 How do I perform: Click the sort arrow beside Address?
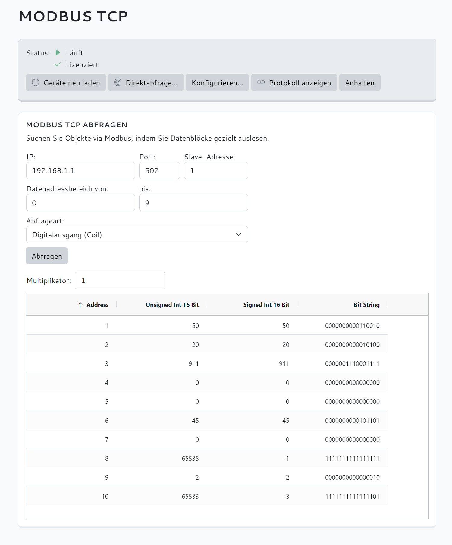click(x=80, y=304)
